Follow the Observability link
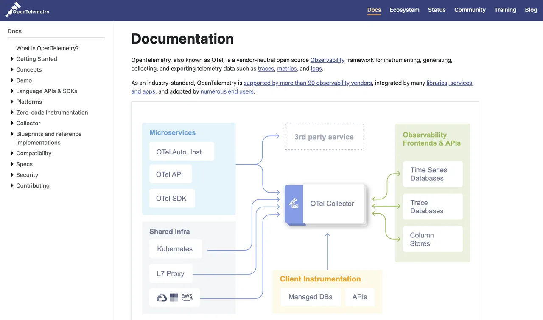 tap(327, 60)
